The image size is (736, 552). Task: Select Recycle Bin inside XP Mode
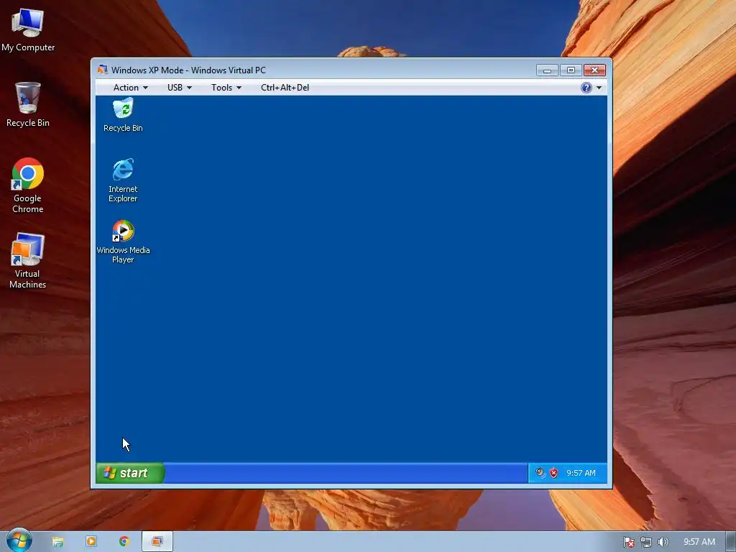[123, 115]
